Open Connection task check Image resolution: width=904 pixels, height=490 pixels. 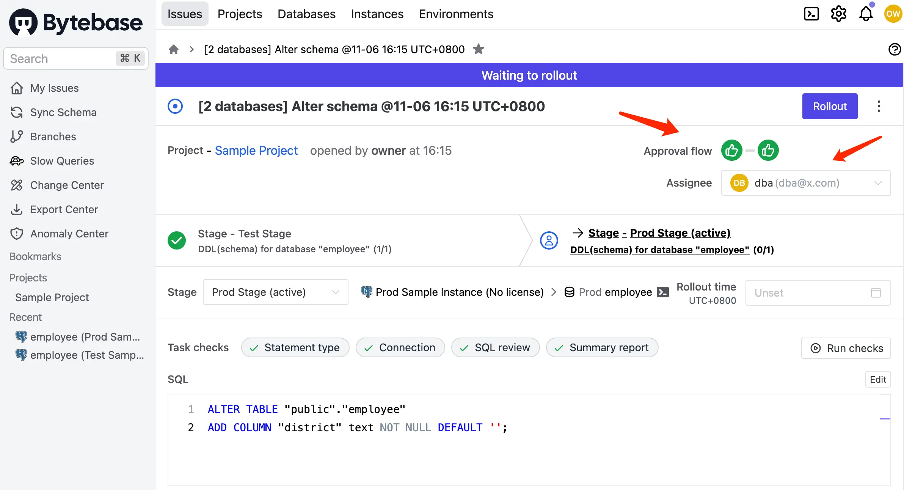[400, 347]
